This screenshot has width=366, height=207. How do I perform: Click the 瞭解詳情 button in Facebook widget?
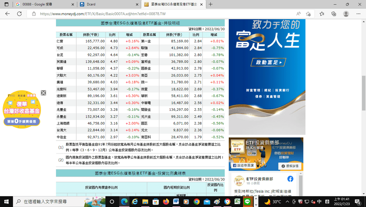290,166
